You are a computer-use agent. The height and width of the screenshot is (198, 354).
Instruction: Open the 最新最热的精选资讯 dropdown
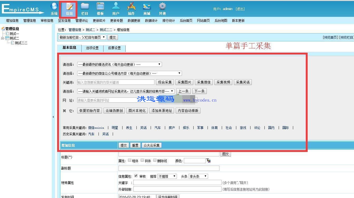119,64
